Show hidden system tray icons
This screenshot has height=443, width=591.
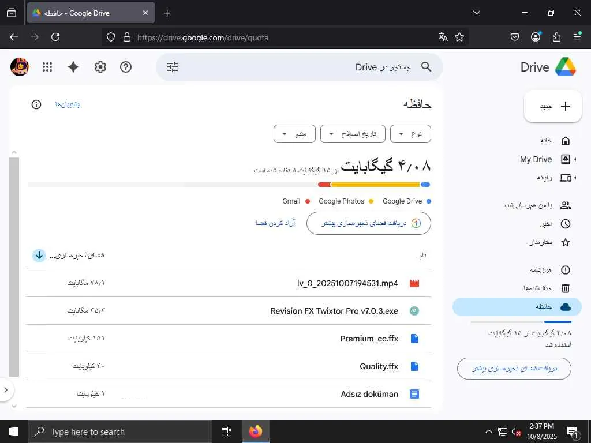pyautogui.click(x=488, y=431)
